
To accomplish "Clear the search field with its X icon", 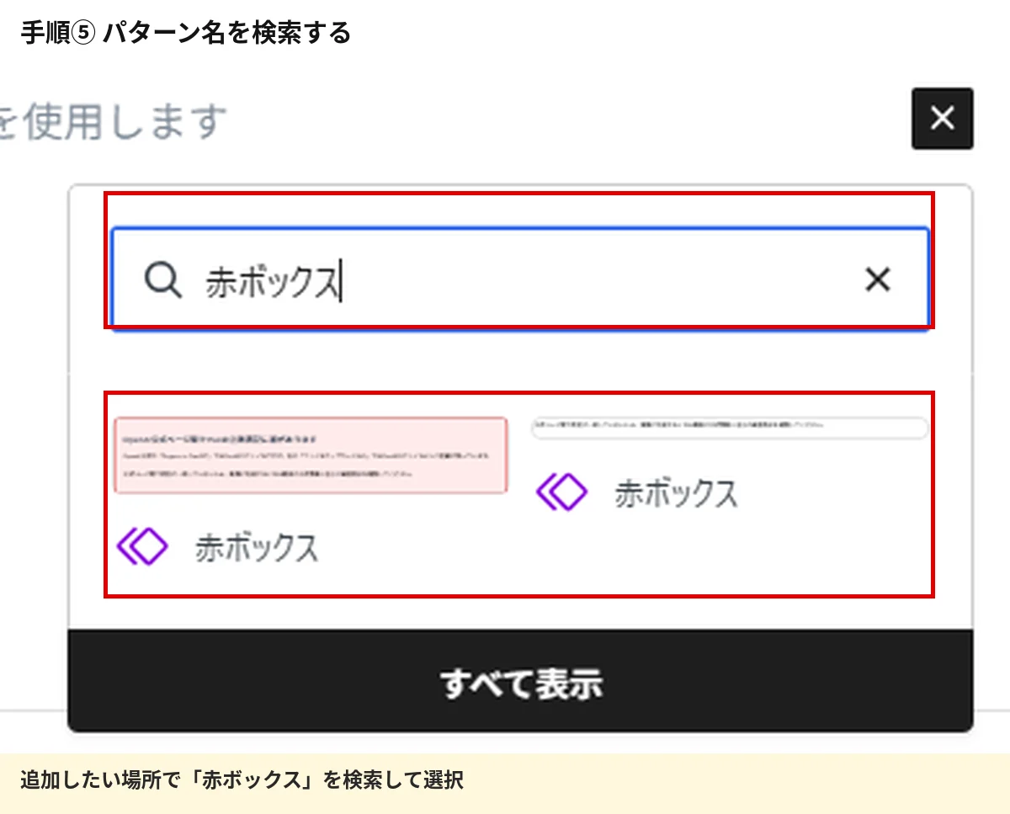I will coord(878,279).
